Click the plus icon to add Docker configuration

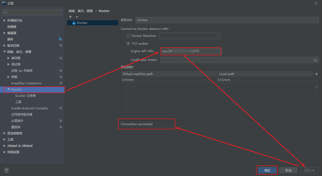70,17
